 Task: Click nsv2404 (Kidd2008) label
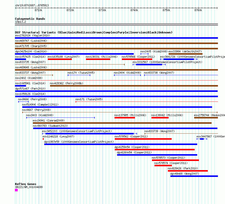tap(127, 73)
